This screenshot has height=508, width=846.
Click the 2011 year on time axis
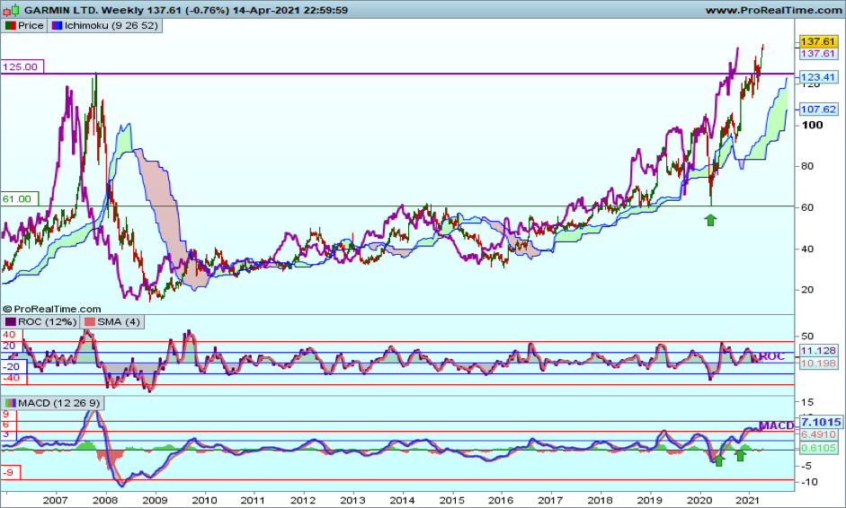click(254, 501)
